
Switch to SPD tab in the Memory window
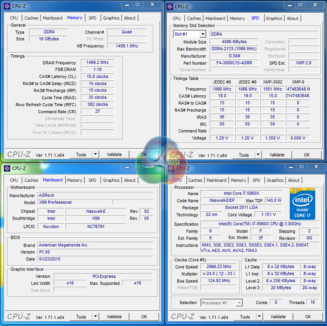[x=92, y=18]
